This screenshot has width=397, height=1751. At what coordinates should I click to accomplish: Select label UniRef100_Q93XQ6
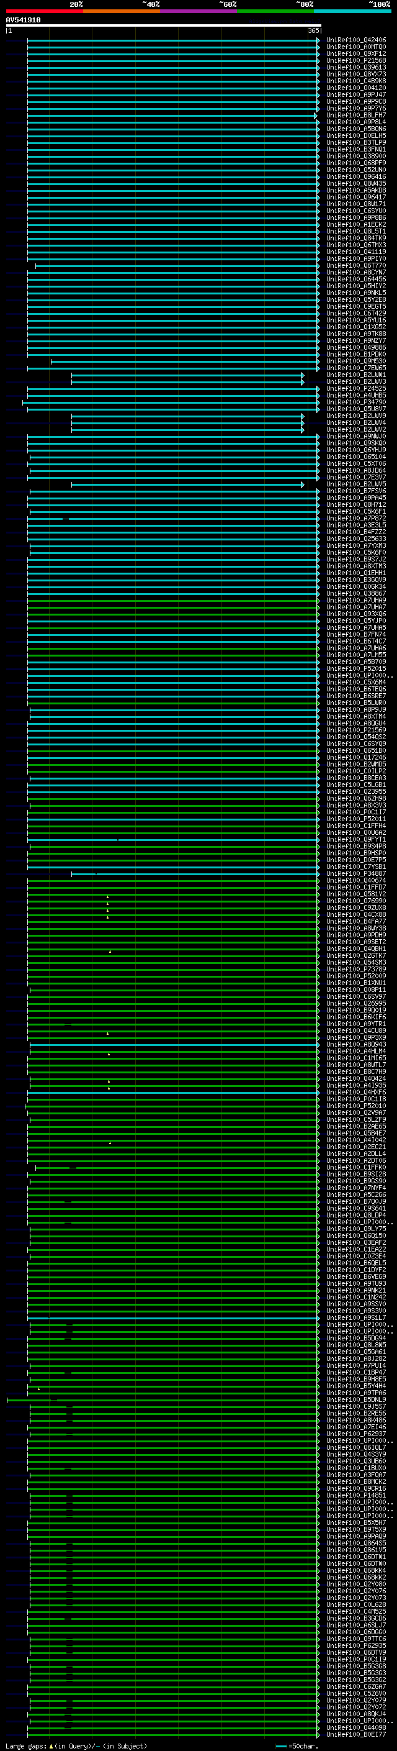coord(356,614)
